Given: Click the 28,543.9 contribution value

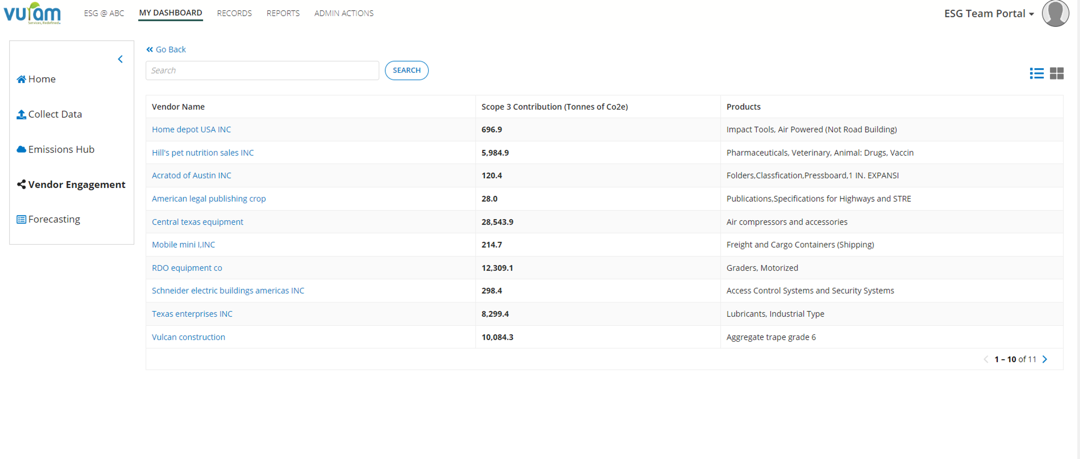Looking at the screenshot, I should pos(497,222).
